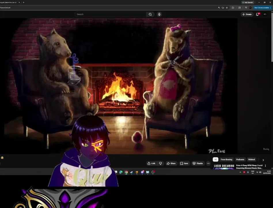The image size is (273, 208).
Task: Open Chrome extensions puzzle icon
Action: [x=233, y=8]
